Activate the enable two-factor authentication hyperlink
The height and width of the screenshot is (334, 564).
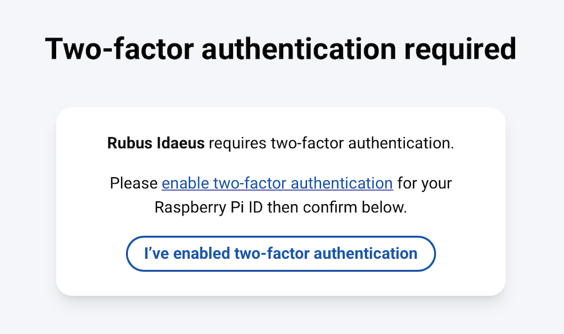coord(277,183)
